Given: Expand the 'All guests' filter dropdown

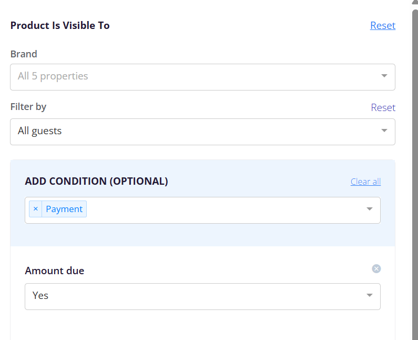Looking at the screenshot, I should tap(202, 132).
